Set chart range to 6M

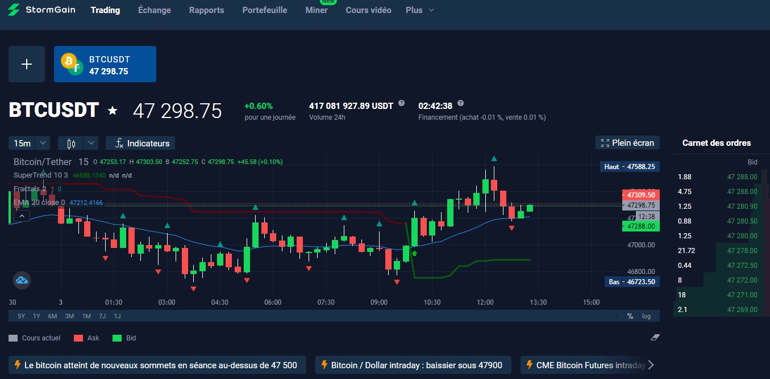tap(52, 316)
